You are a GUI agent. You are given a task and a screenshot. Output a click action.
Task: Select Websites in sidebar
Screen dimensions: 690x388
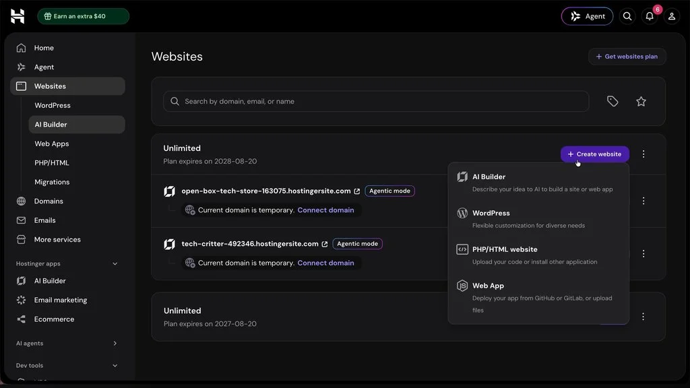click(68, 86)
